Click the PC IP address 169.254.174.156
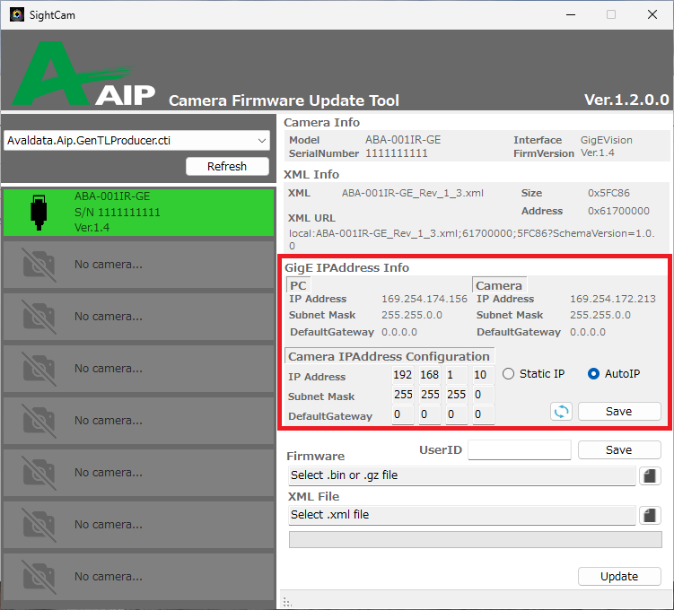The height and width of the screenshot is (610, 674). [425, 299]
